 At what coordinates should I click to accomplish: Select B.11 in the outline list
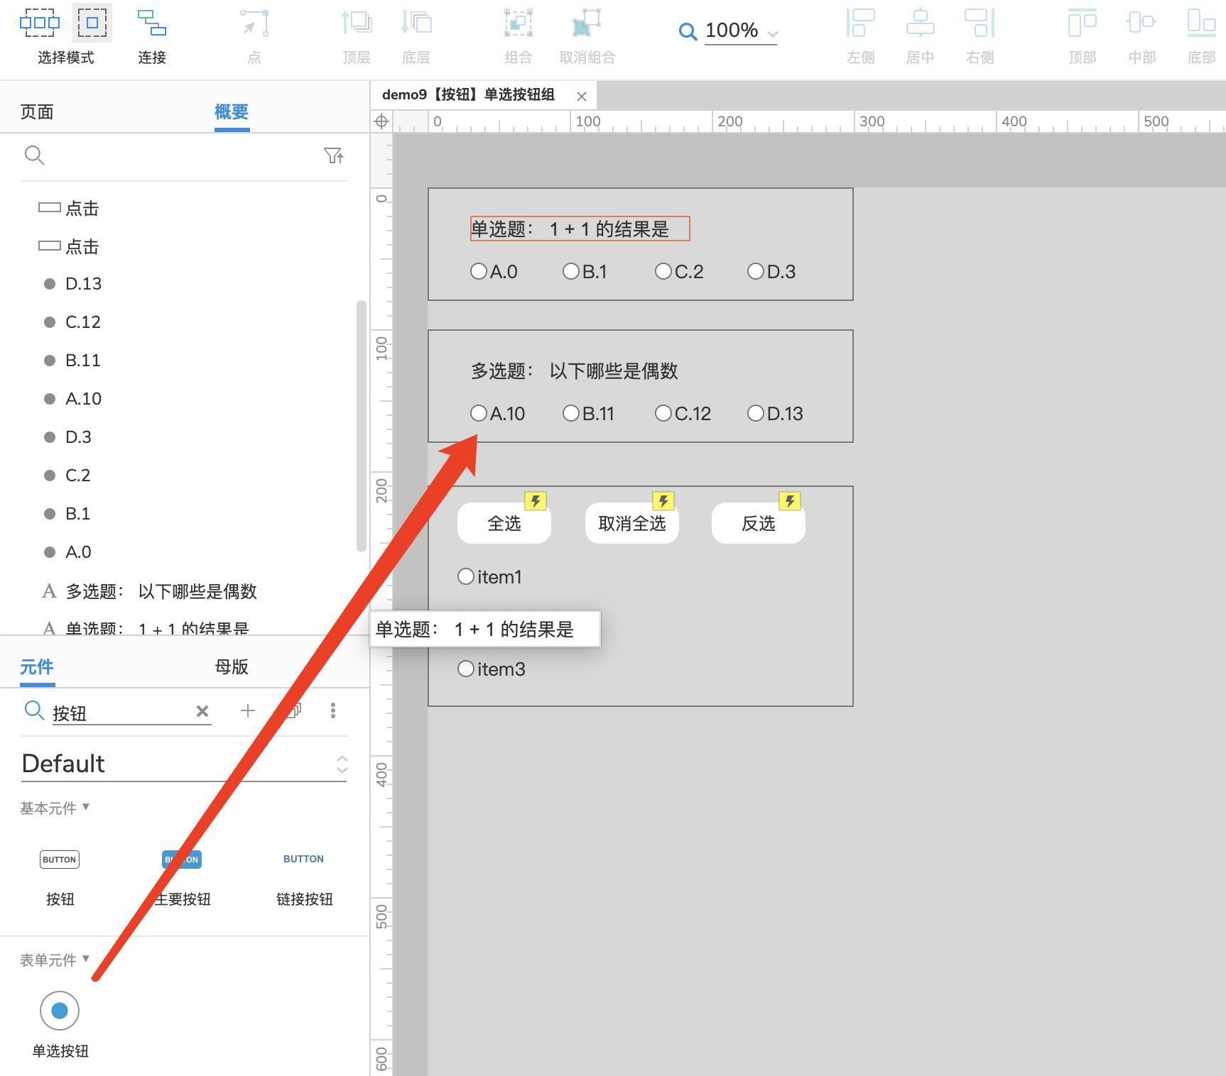coord(83,361)
